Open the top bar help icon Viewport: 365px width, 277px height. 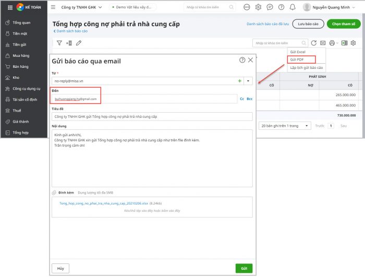(x=281, y=7)
